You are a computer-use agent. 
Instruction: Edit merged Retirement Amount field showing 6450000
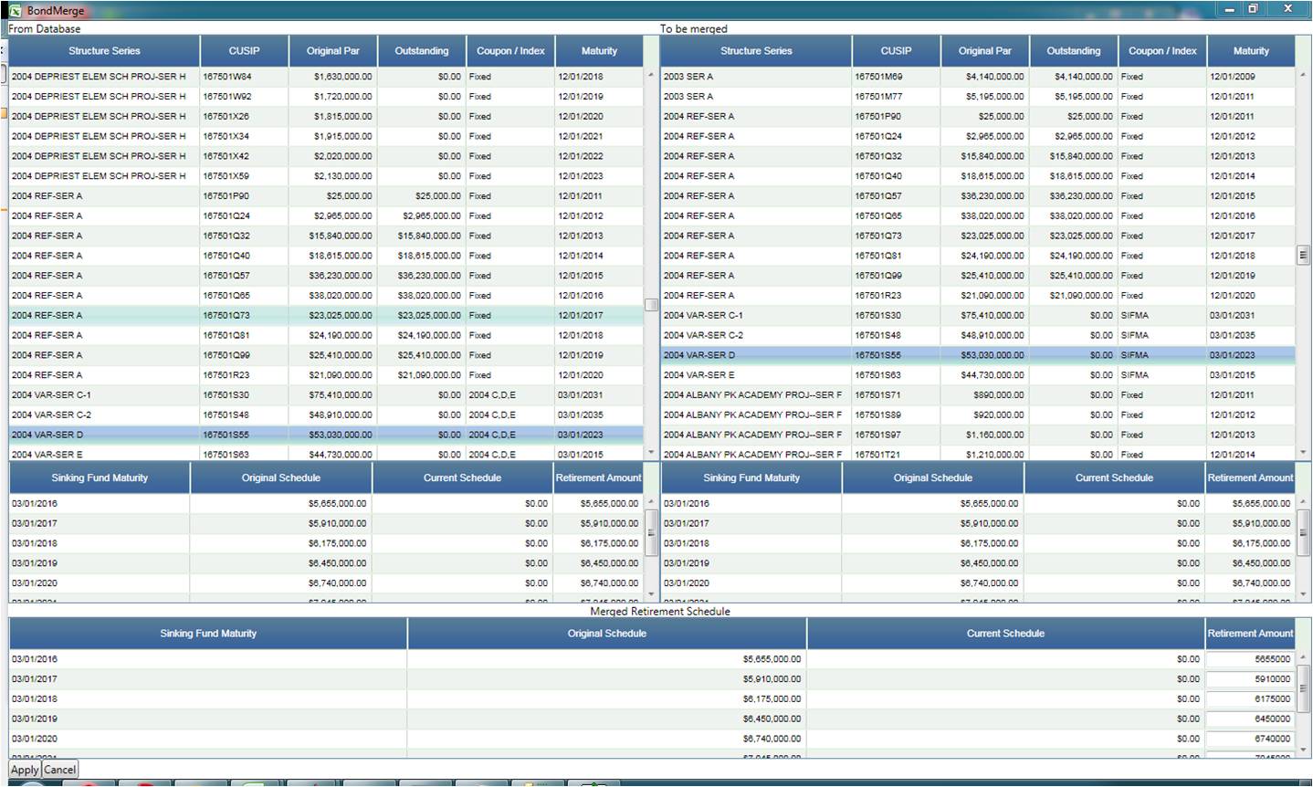1249,719
